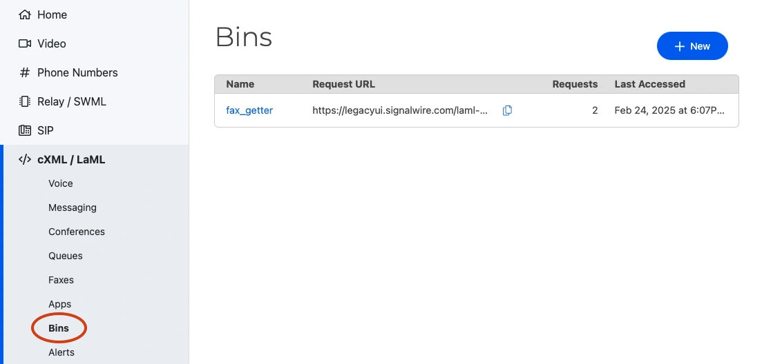
Task: Click the SIP phone icon
Action: pos(25,130)
